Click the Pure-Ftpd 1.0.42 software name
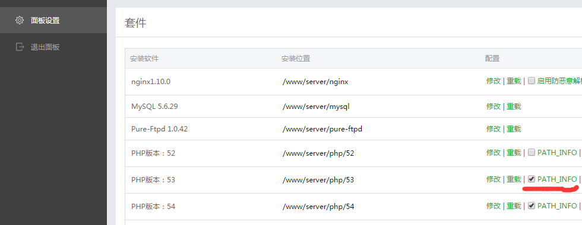Image resolution: width=582 pixels, height=225 pixels. (159, 129)
